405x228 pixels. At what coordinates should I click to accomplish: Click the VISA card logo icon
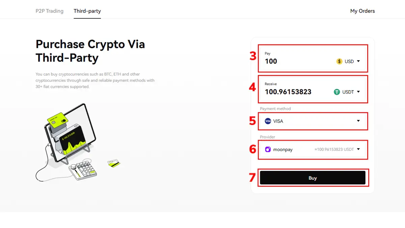[268, 121]
